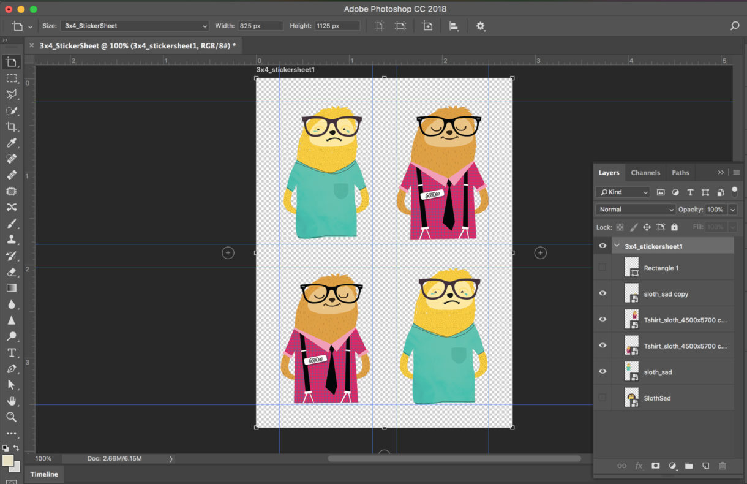Collapse the 3x4_stickersheet1 artboard group

[x=617, y=246]
